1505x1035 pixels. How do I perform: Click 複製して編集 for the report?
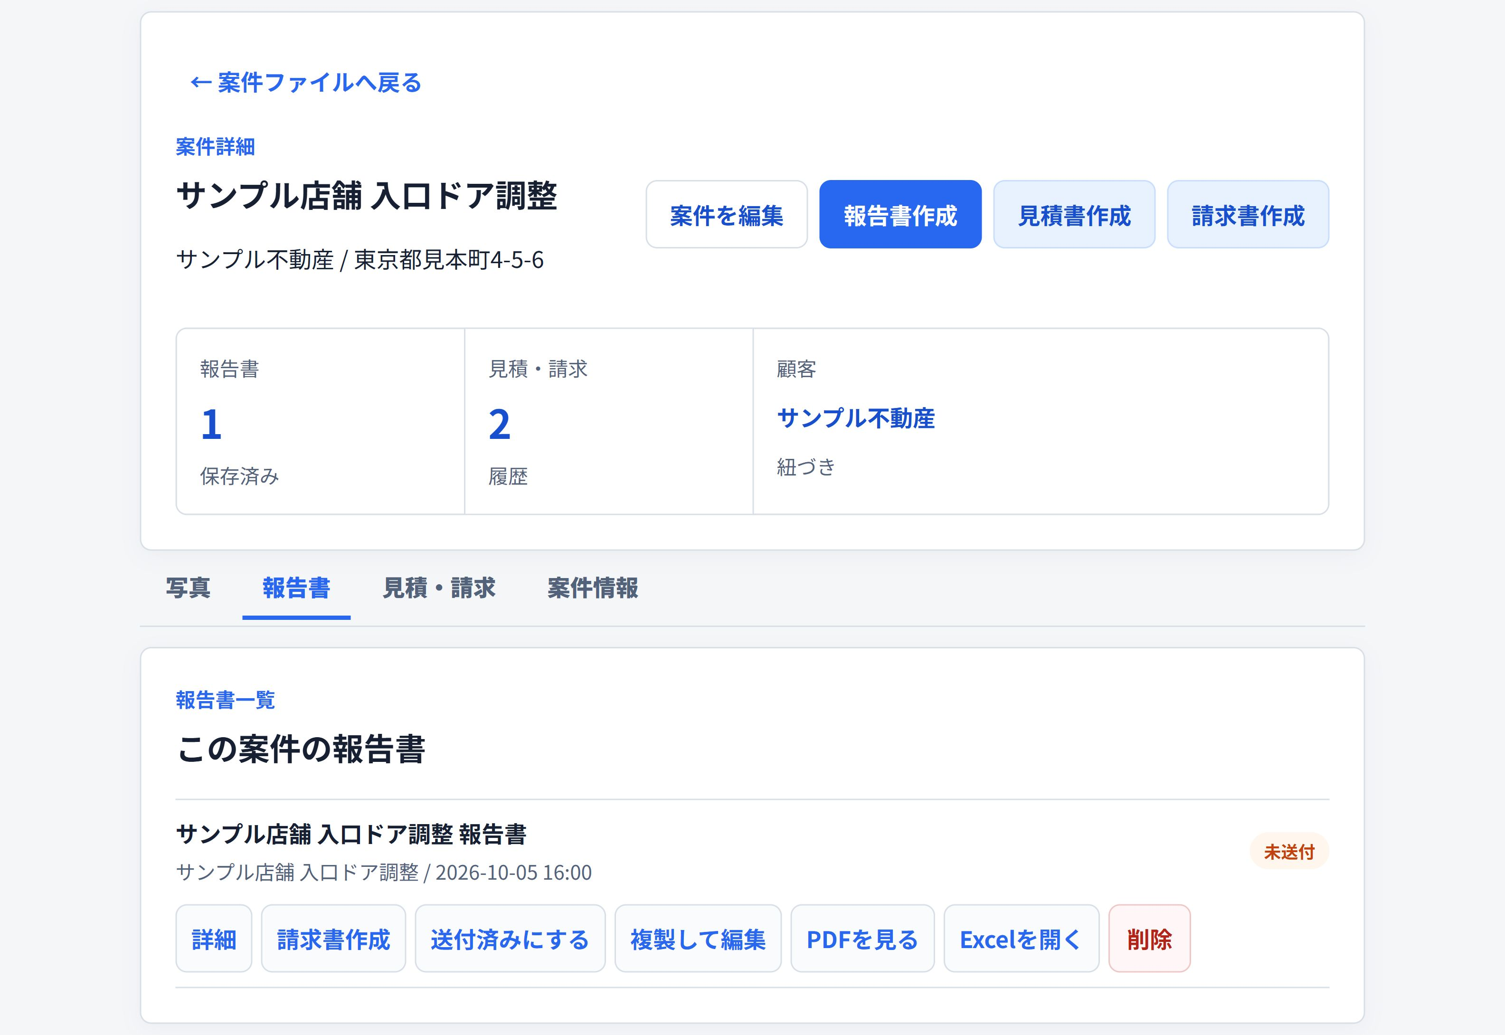click(x=698, y=939)
